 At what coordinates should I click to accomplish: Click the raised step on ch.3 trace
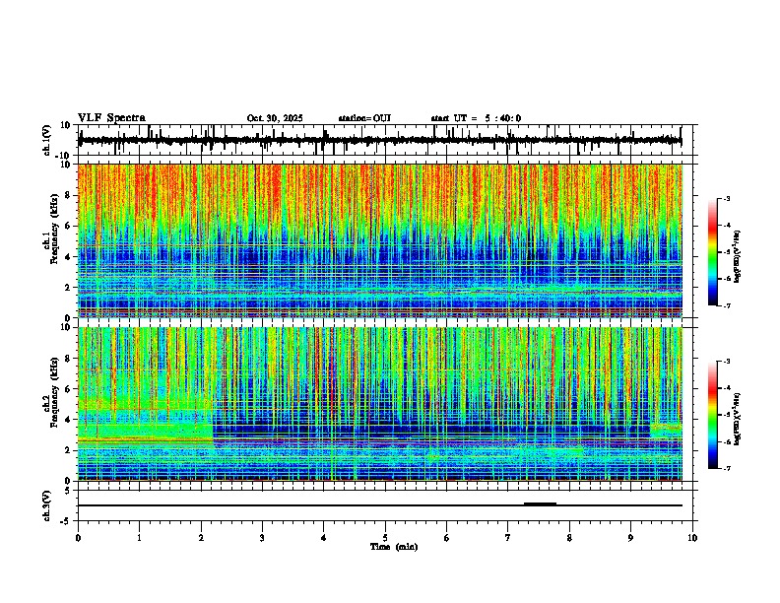540,503
